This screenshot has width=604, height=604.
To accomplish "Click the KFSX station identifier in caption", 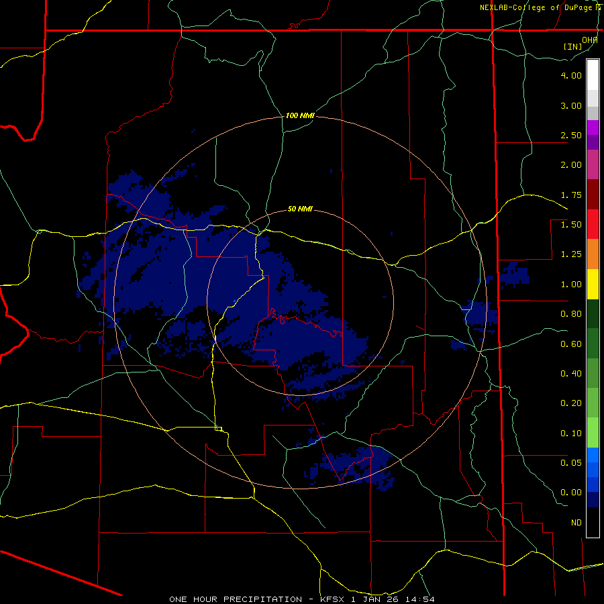I will (x=332, y=599).
